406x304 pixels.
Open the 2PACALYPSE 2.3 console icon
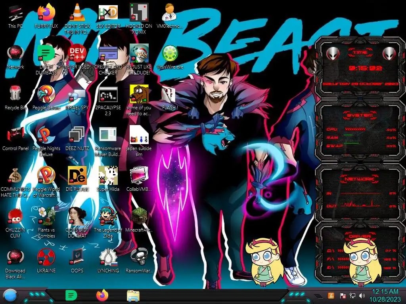click(108, 95)
